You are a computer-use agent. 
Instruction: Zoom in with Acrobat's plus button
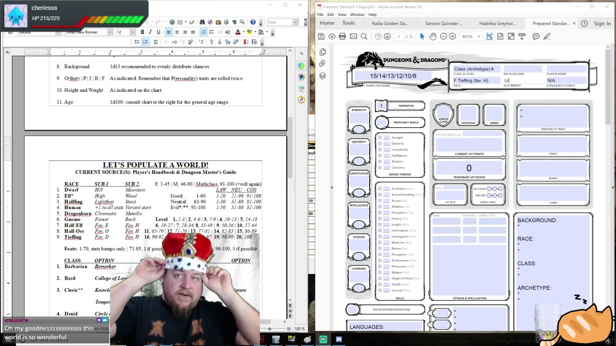click(452, 37)
